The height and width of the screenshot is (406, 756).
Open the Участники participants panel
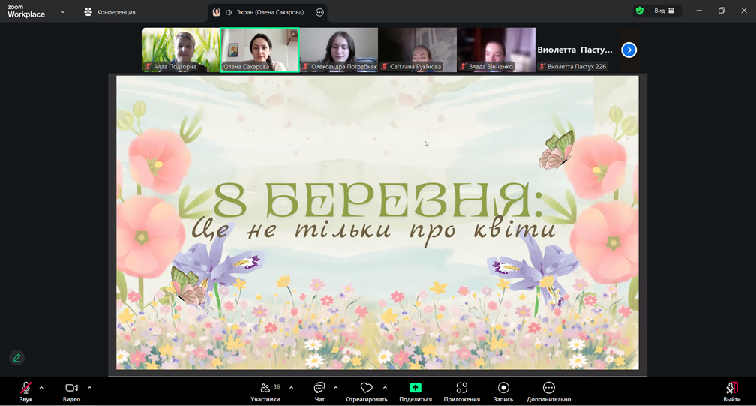tap(265, 389)
